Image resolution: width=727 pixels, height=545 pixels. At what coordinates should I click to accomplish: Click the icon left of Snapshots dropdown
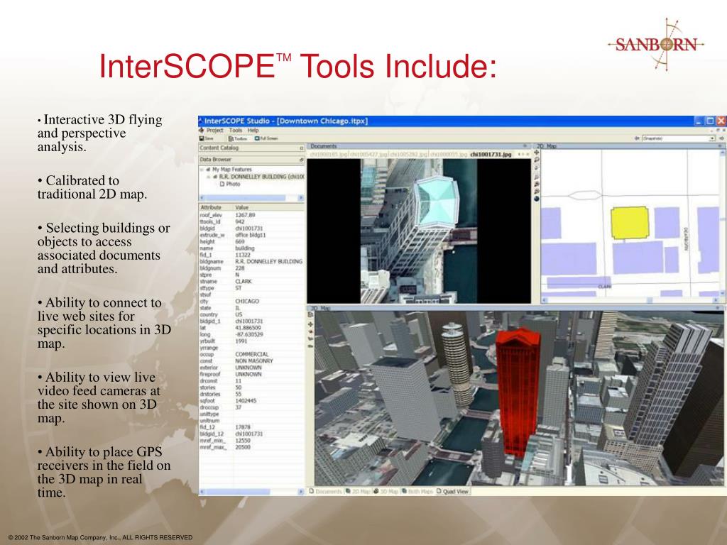pyautogui.click(x=637, y=138)
